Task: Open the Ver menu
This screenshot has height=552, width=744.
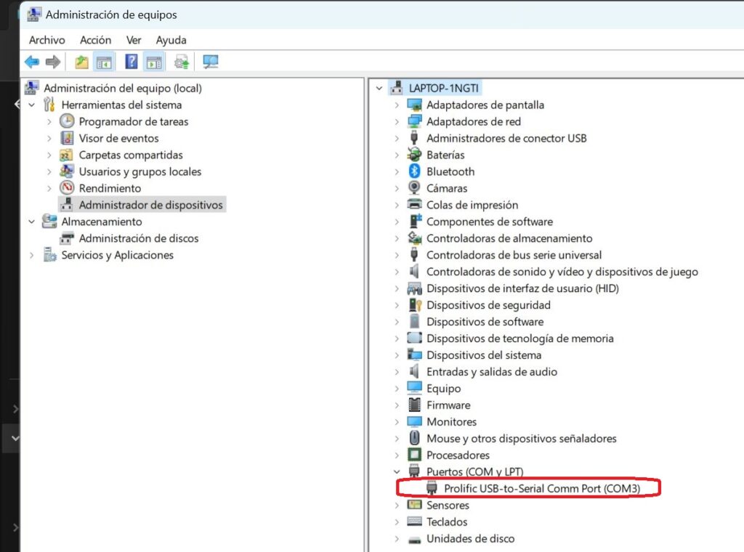Action: tap(134, 40)
